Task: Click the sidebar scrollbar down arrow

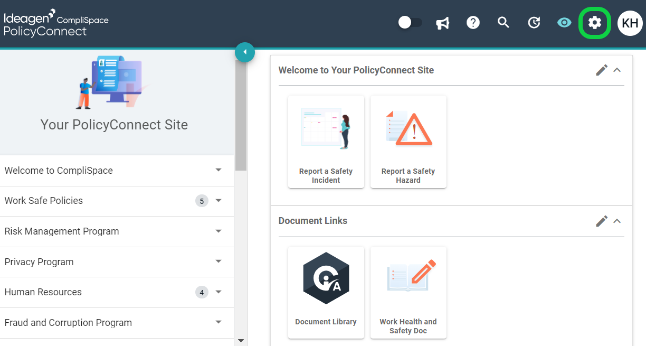Action: point(241,341)
